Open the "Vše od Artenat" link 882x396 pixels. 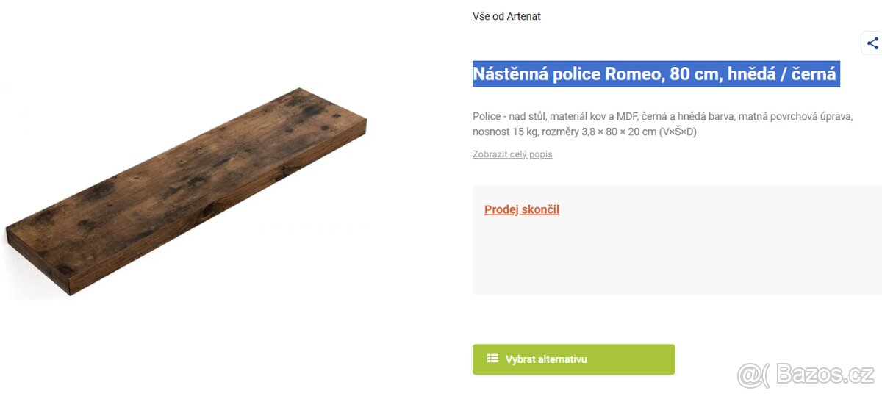pos(506,16)
